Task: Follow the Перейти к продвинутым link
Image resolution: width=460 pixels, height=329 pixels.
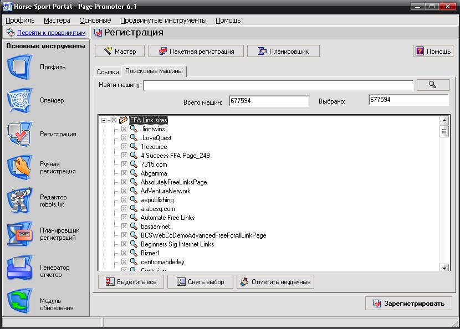Action: pos(51,33)
